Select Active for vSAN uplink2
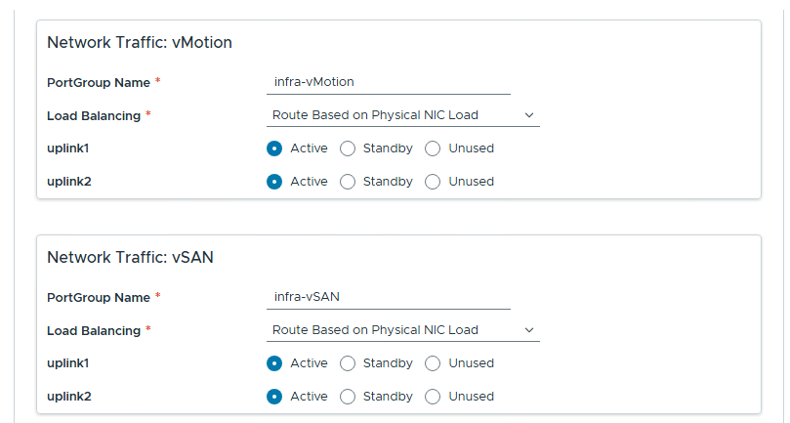Screen dimensions: 790x423 274,397
